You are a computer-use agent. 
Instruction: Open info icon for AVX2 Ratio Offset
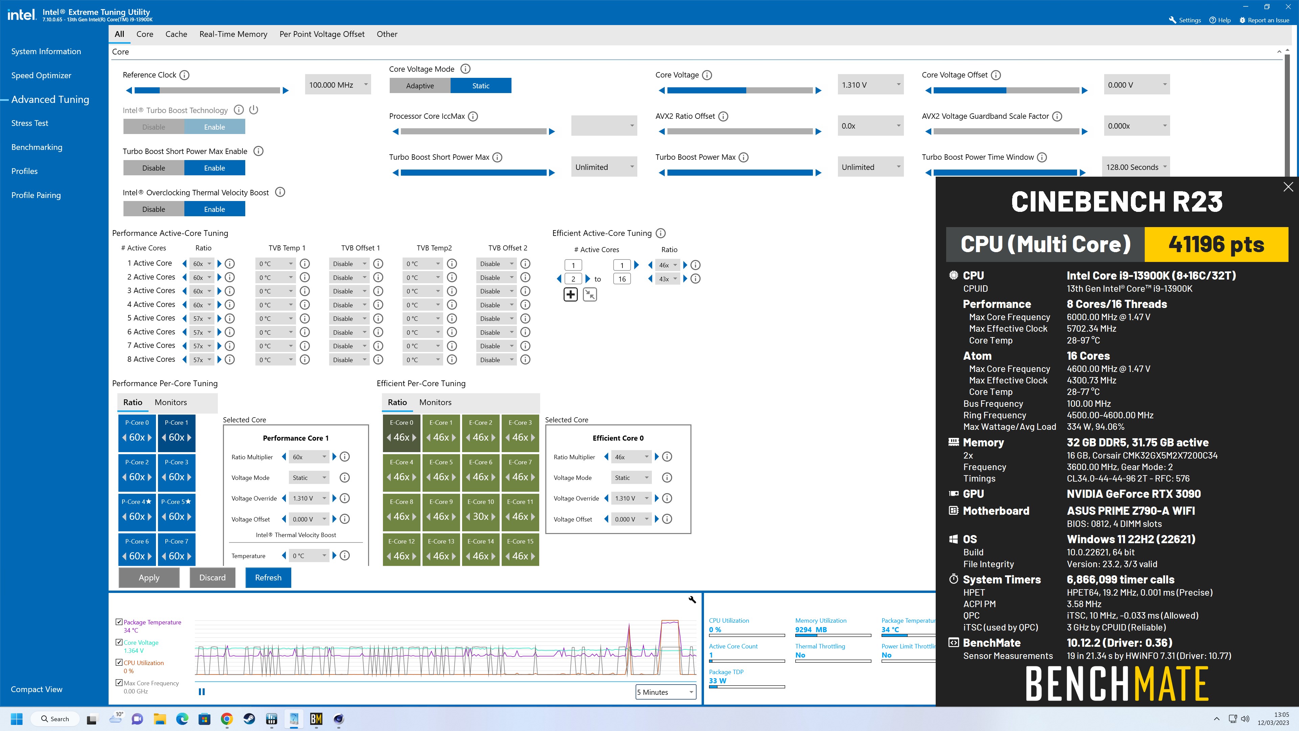[x=723, y=116]
